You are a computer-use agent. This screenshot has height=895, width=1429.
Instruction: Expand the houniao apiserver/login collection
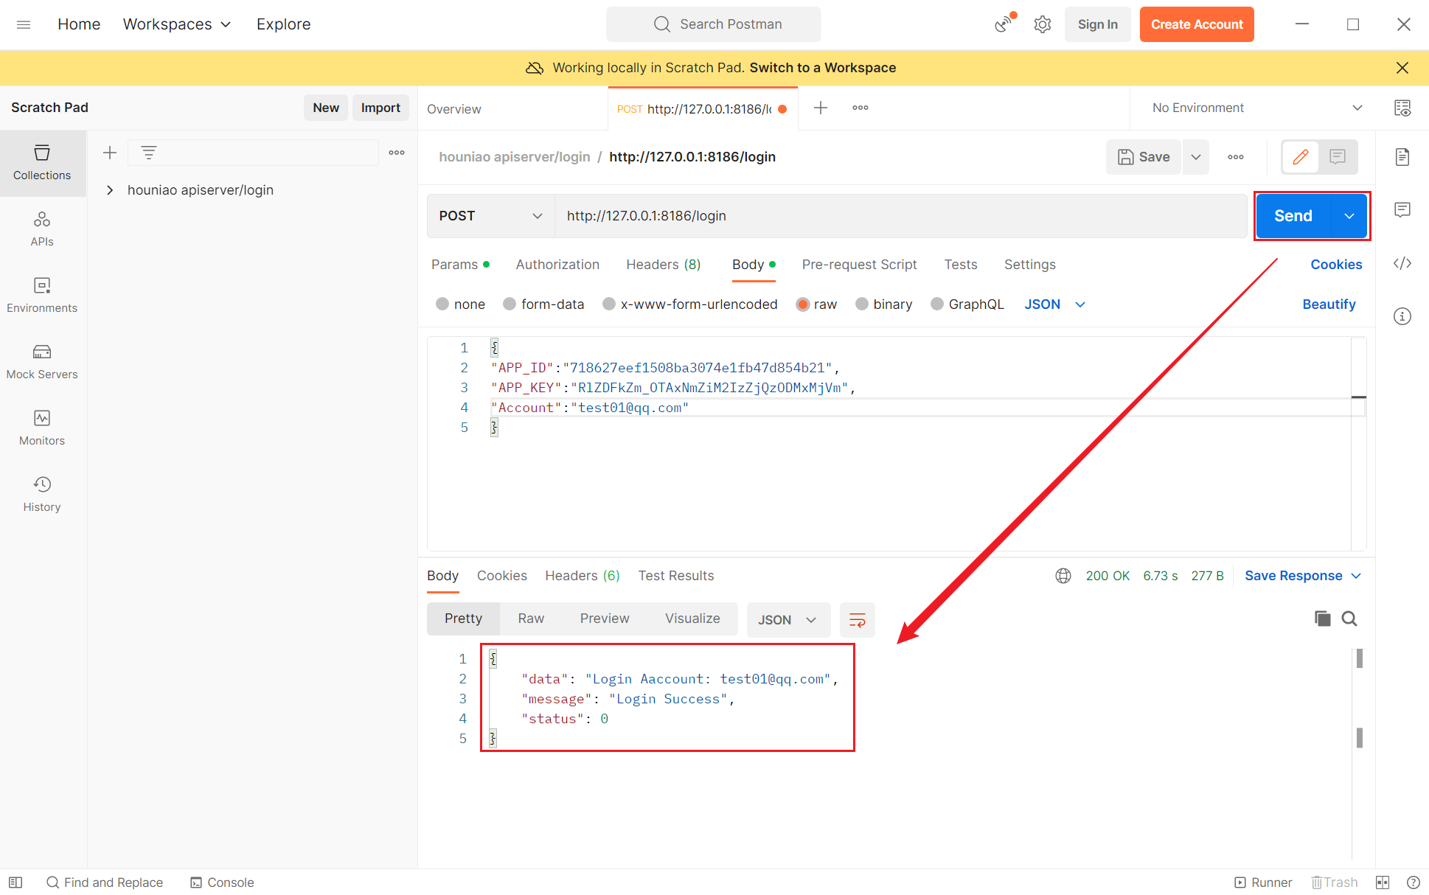point(110,190)
